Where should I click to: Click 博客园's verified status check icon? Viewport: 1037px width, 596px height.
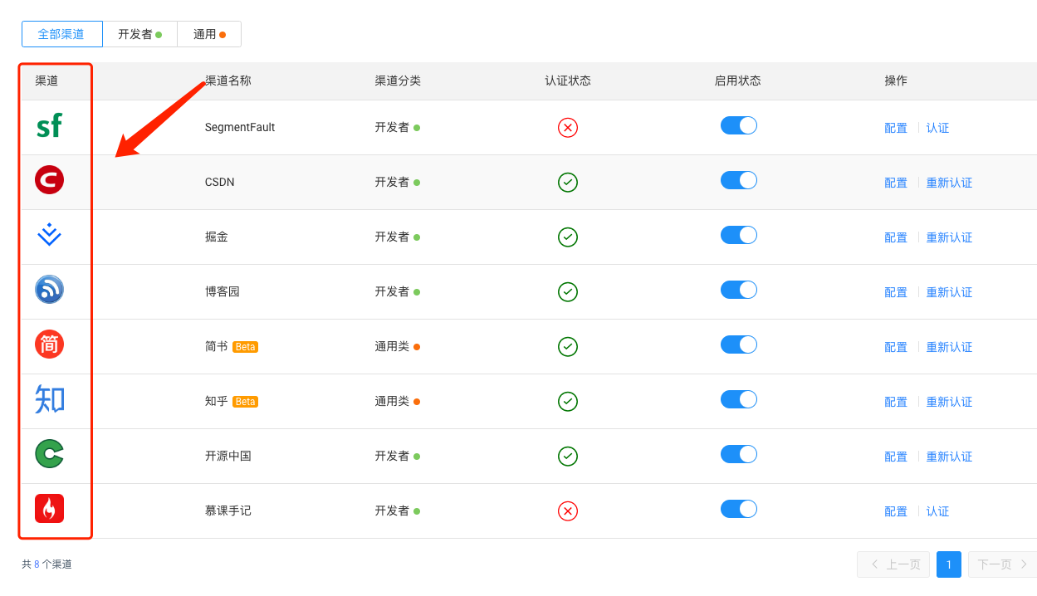[x=568, y=292]
